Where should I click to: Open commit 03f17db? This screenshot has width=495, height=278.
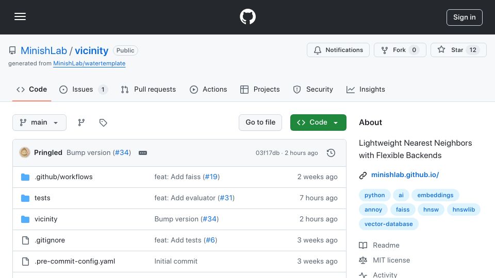coord(268,153)
